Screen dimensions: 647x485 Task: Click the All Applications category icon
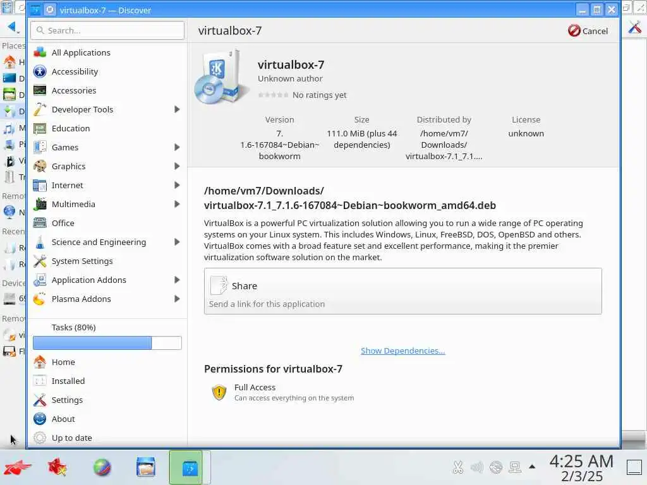(x=40, y=52)
